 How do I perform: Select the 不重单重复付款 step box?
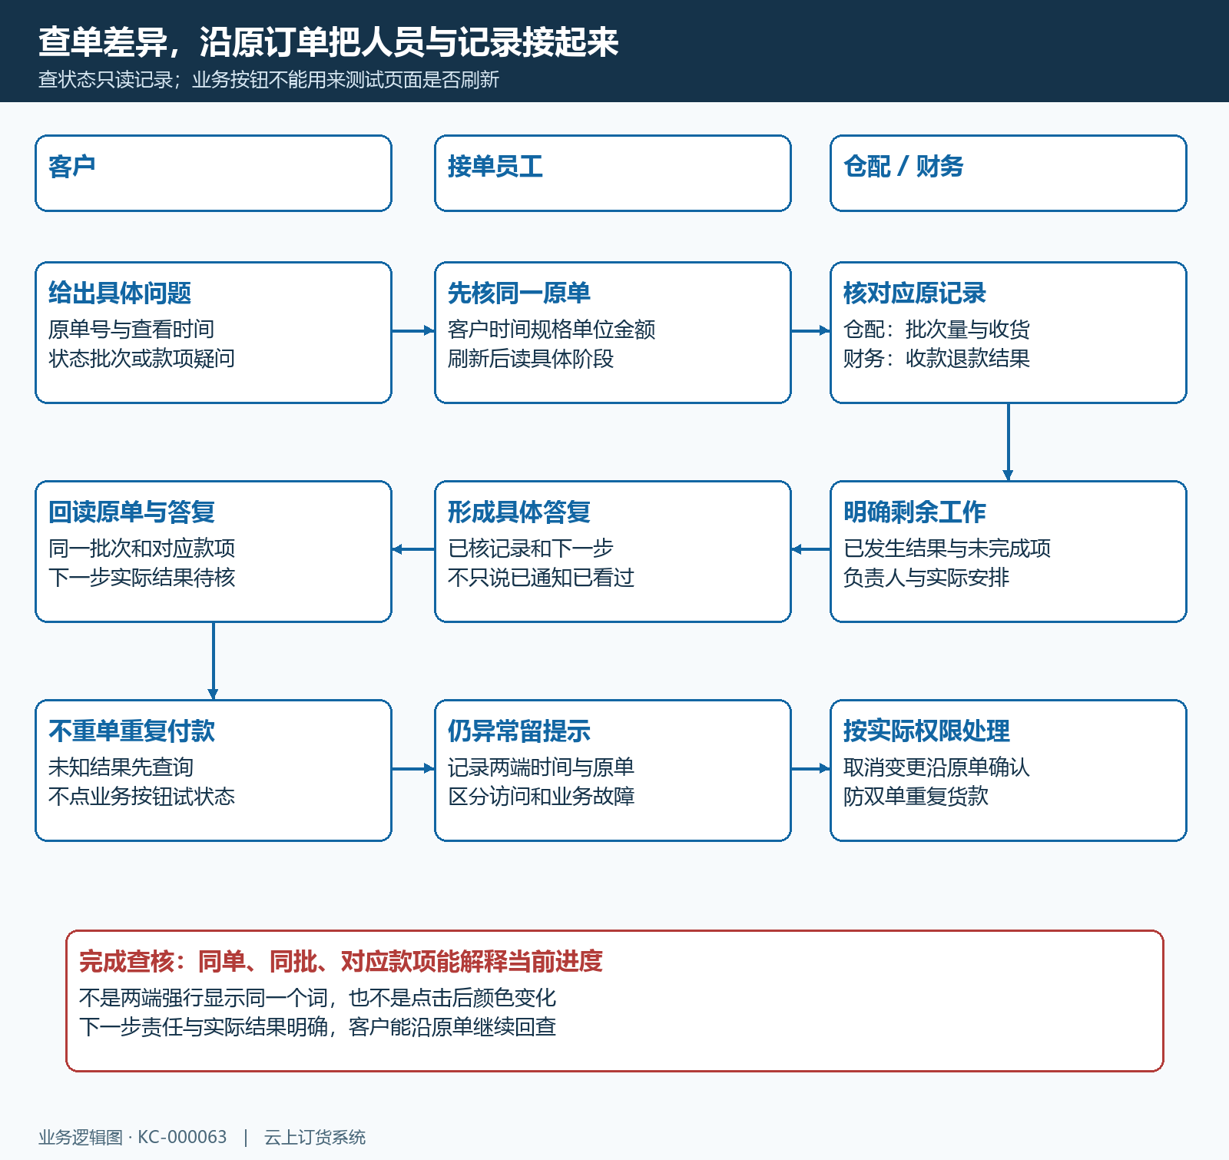click(214, 771)
